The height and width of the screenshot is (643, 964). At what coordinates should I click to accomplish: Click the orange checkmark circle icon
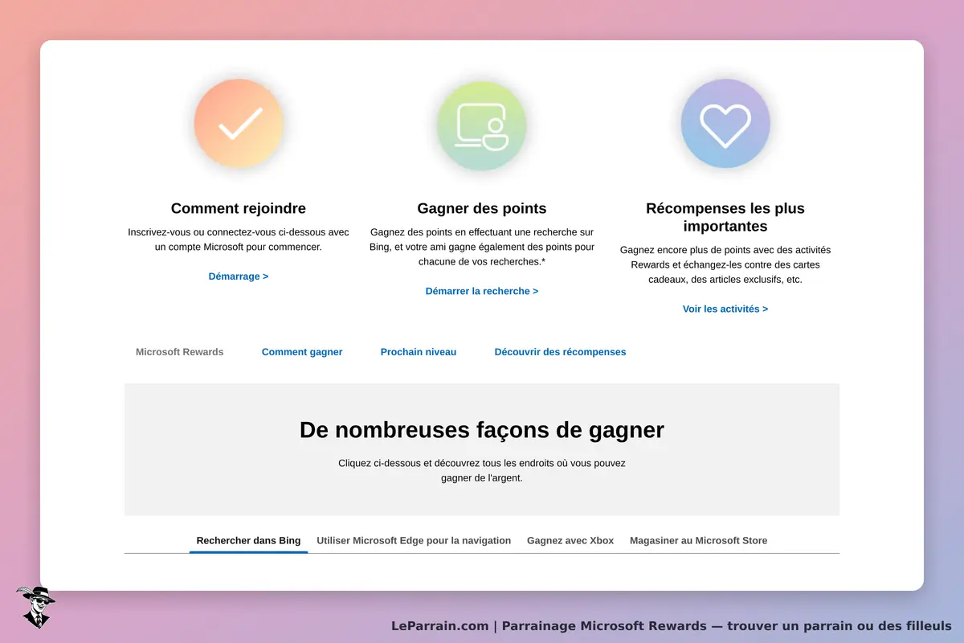(x=239, y=124)
